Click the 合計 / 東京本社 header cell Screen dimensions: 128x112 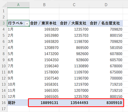coord(44,23)
